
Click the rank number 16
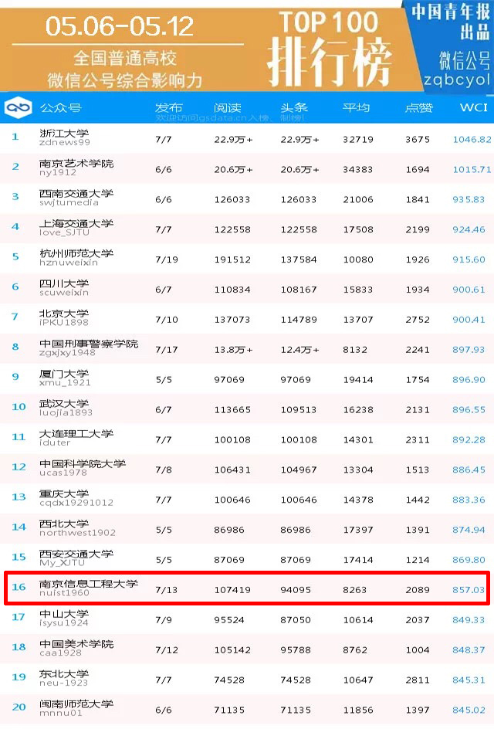[x=19, y=588]
